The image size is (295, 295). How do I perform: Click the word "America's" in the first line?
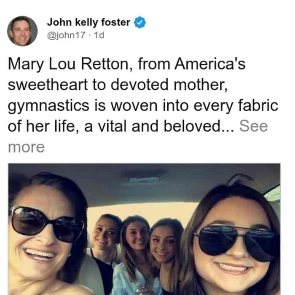[x=210, y=64]
